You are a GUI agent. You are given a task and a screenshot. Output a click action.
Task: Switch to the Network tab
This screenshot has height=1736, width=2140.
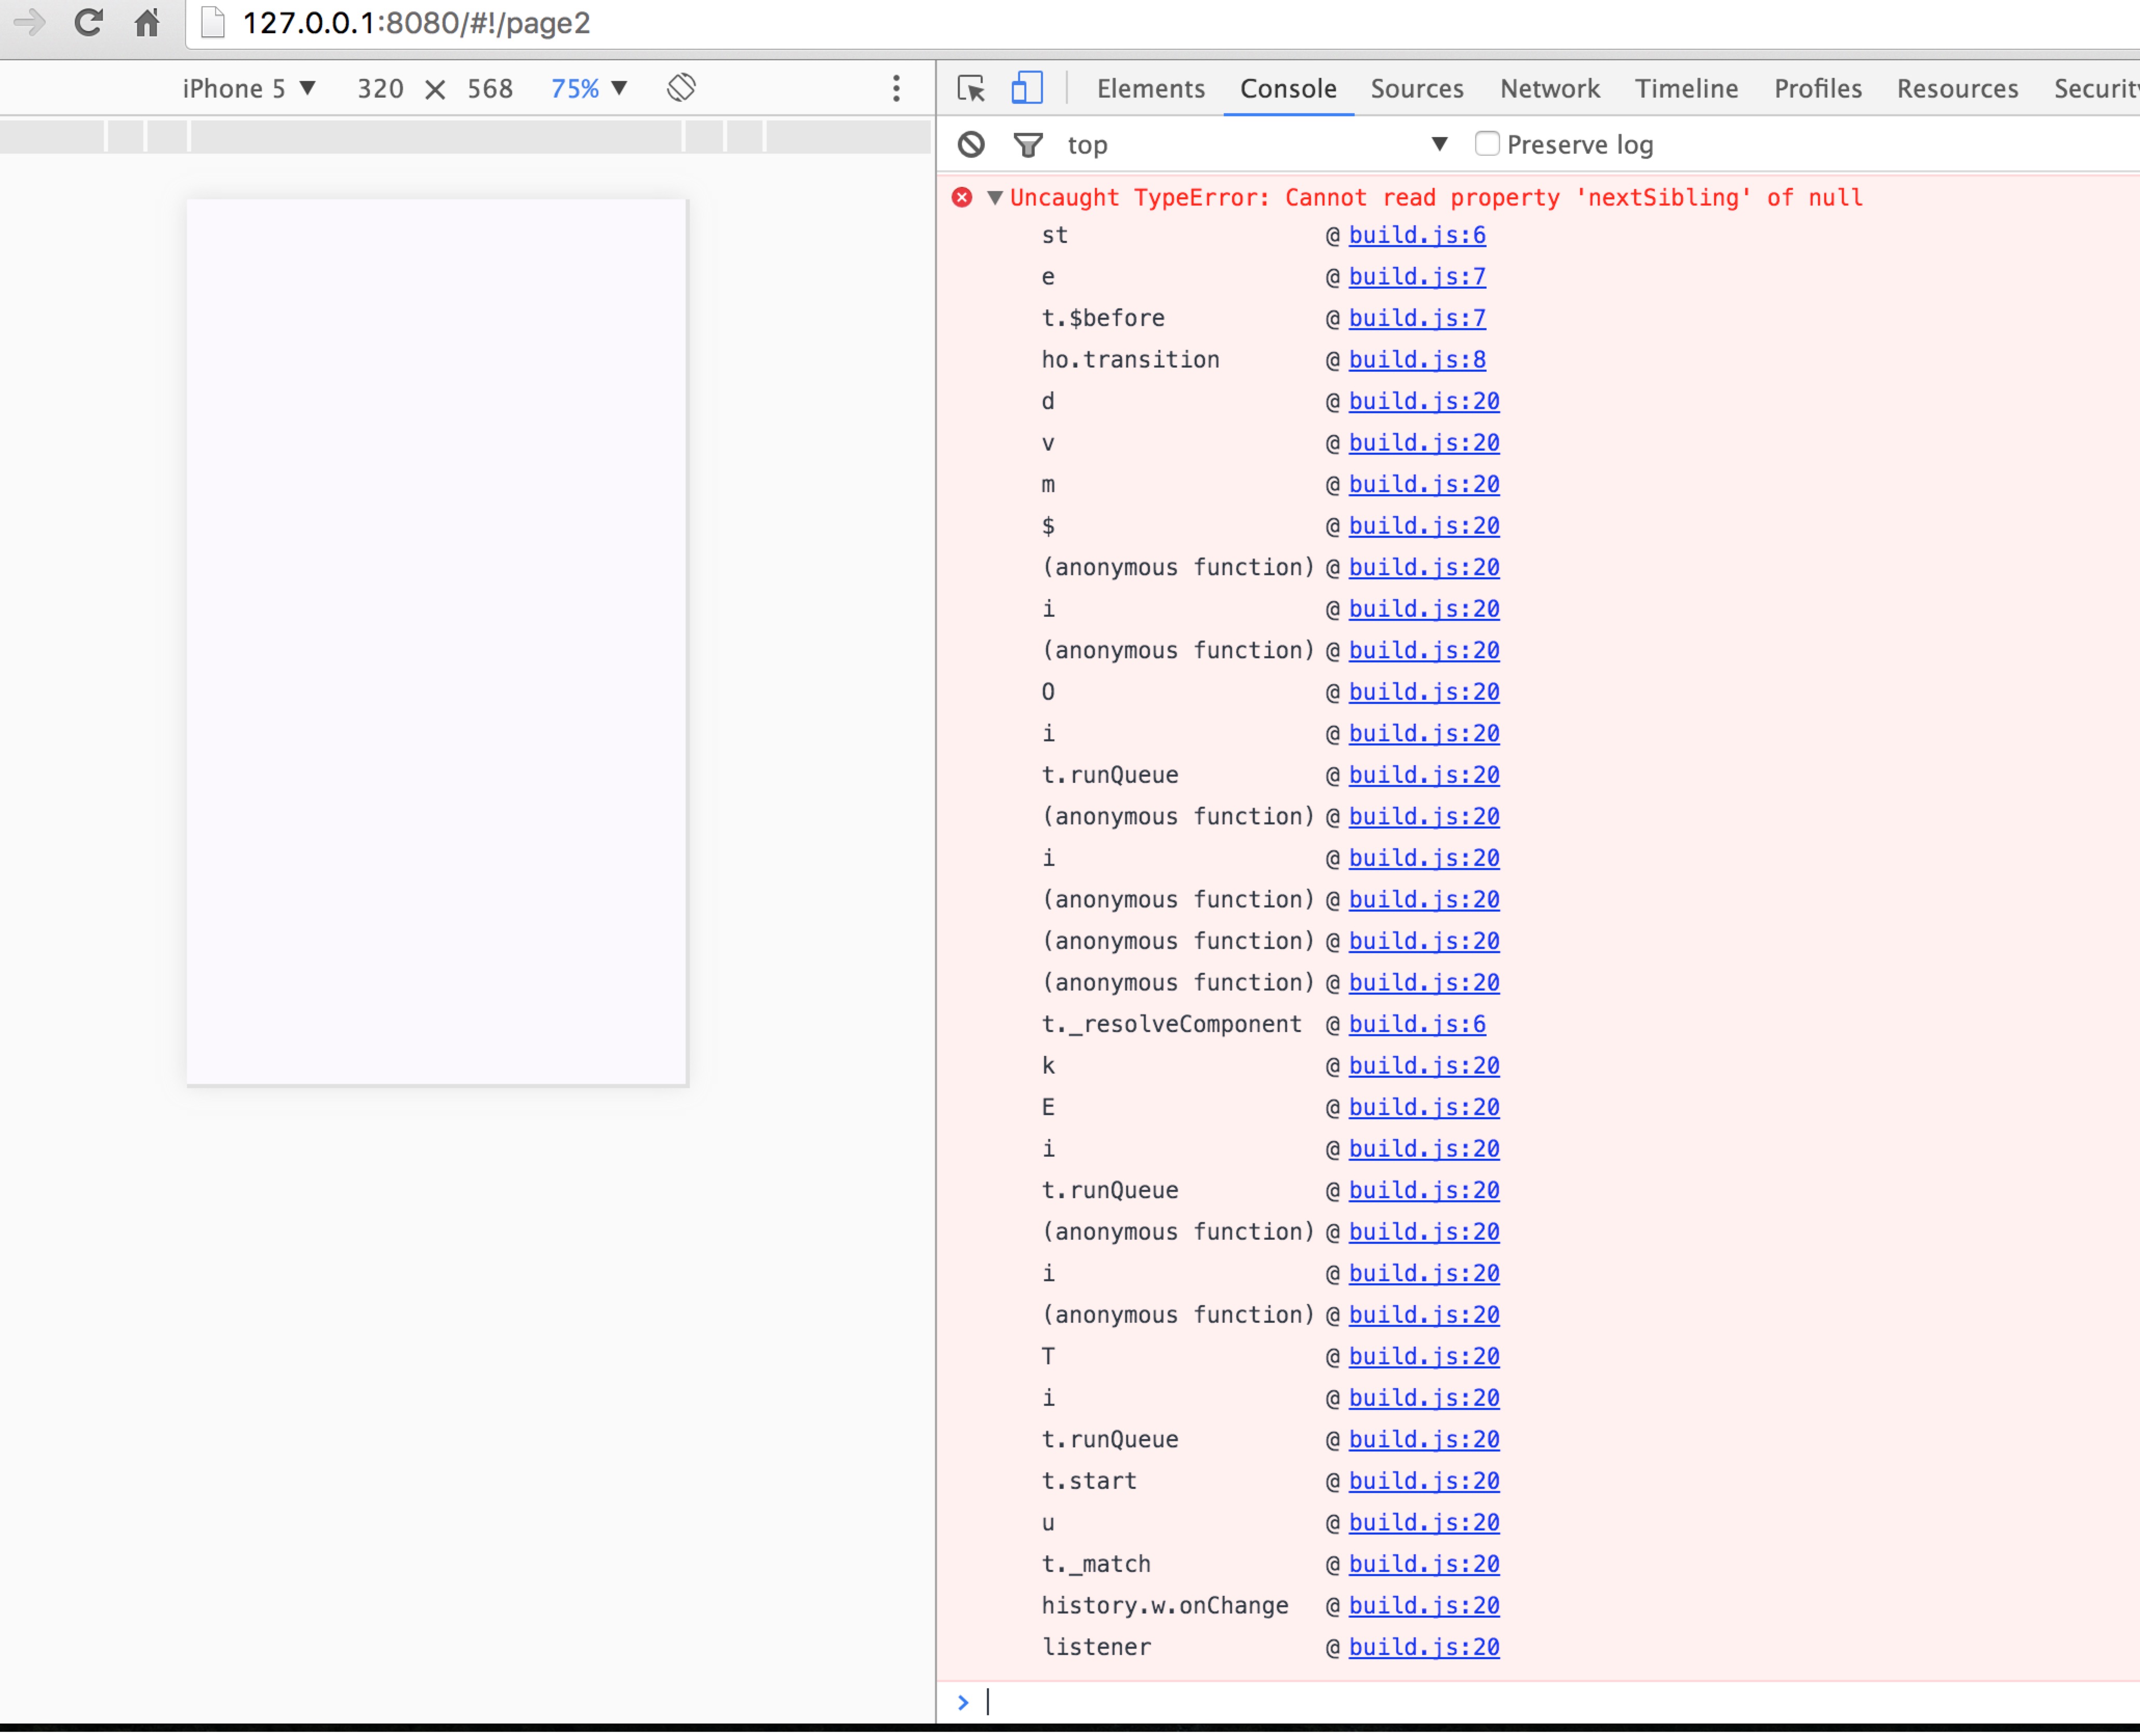point(1549,89)
